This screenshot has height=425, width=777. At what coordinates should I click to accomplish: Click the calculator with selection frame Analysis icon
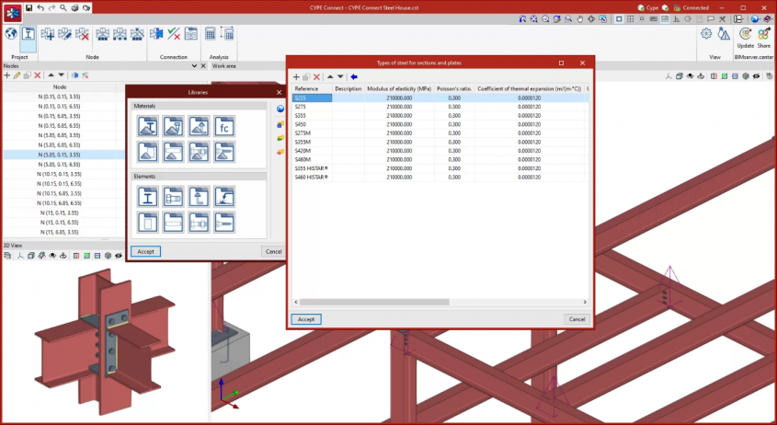coord(227,34)
